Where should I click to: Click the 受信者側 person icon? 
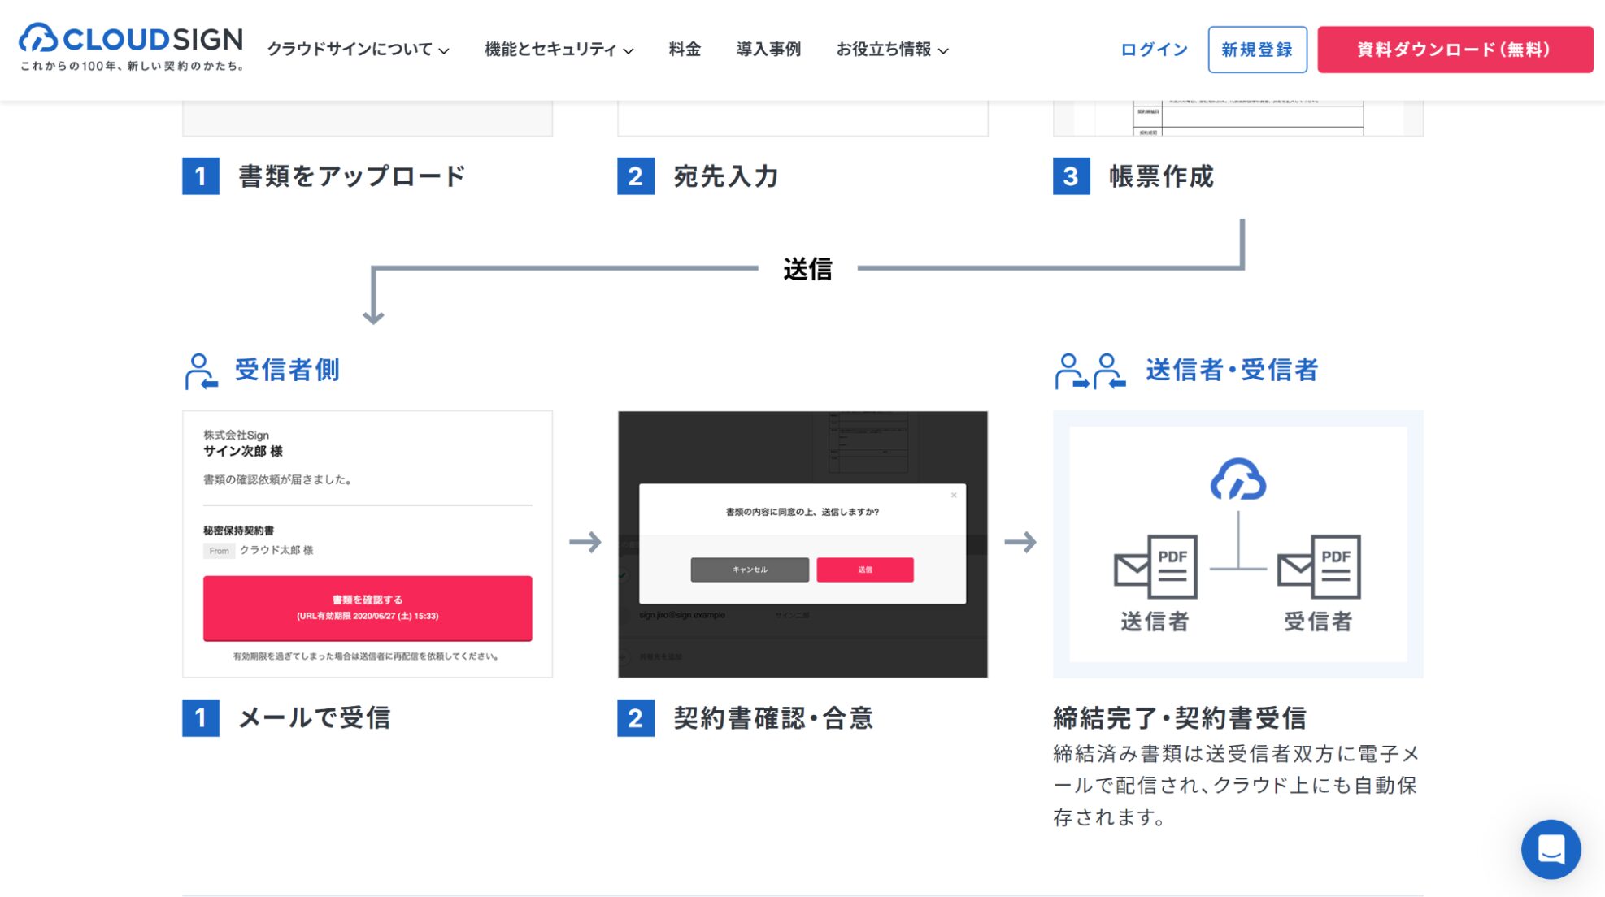click(200, 371)
